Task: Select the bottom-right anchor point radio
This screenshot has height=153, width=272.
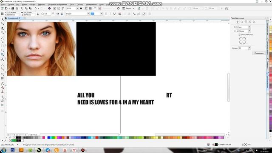Action: tap(245, 43)
